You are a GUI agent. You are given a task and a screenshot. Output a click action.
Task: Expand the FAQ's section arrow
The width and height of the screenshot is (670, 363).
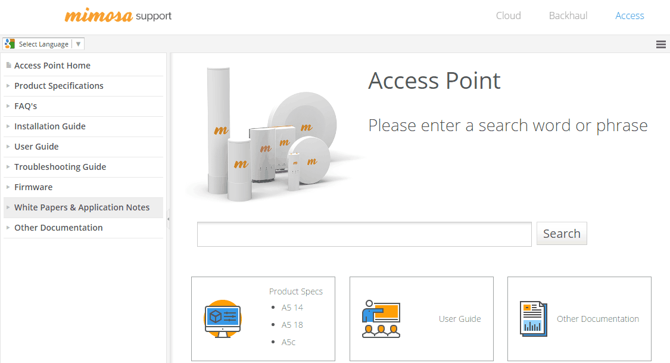click(8, 106)
